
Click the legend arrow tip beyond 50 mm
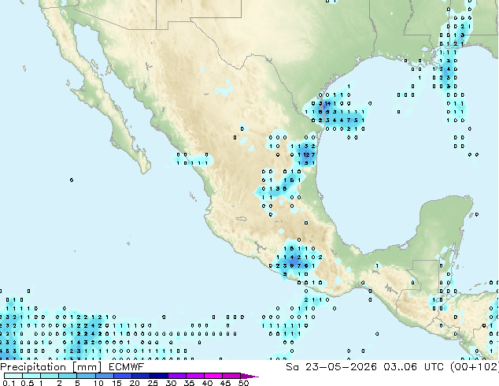click(249, 376)
